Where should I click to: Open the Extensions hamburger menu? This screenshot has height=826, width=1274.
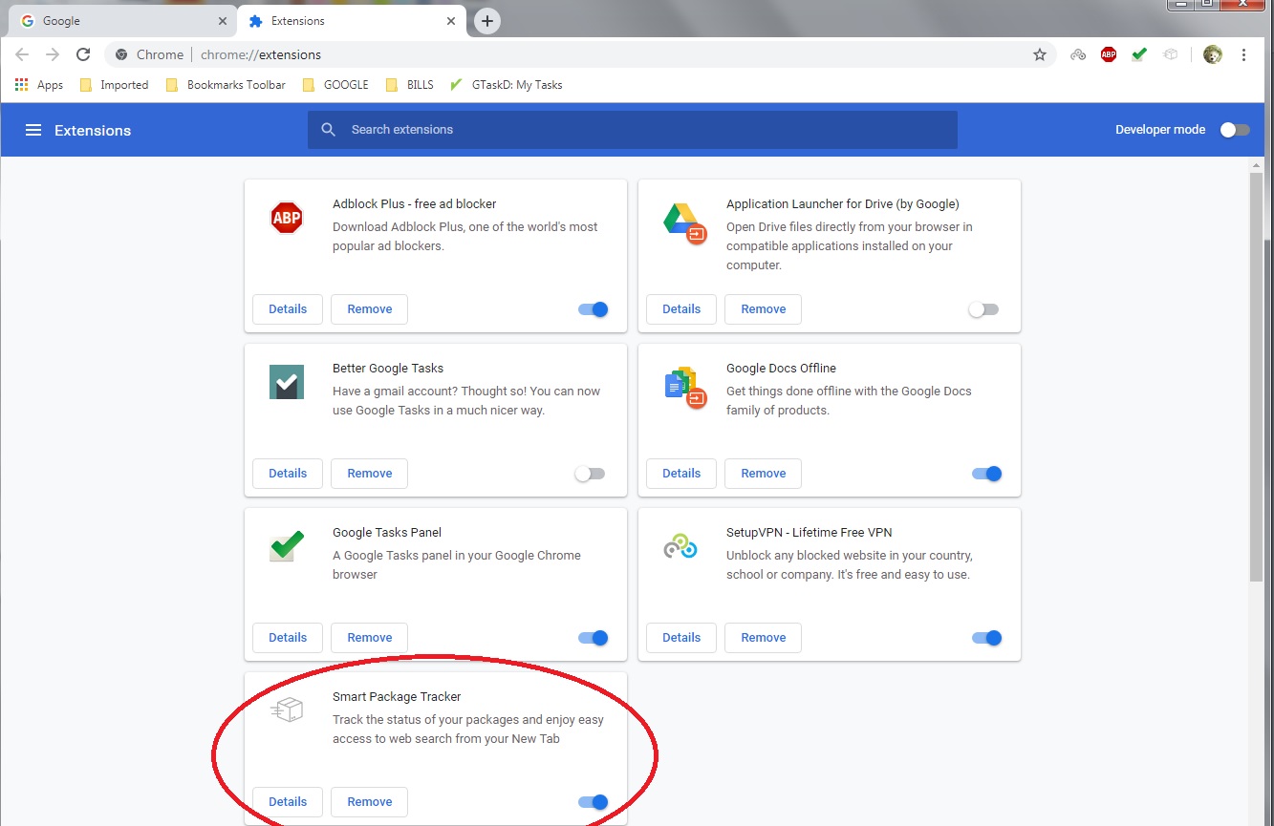33,130
